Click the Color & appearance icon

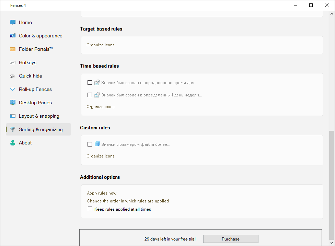13,36
